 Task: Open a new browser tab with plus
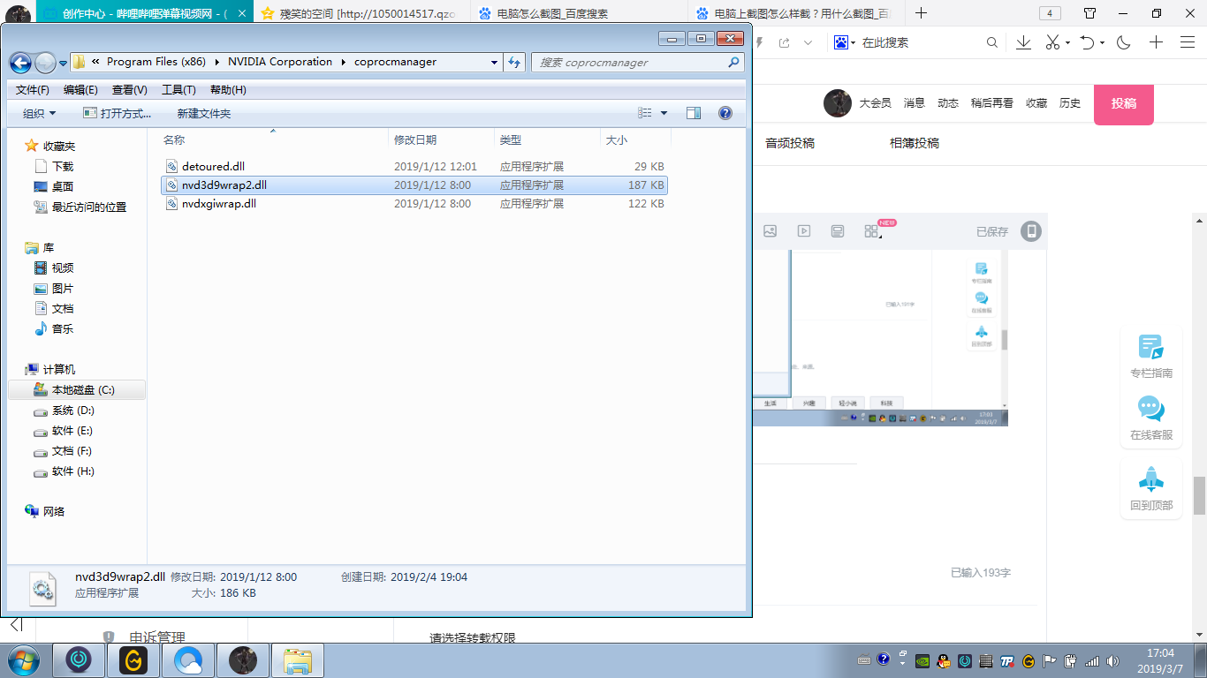click(x=922, y=13)
